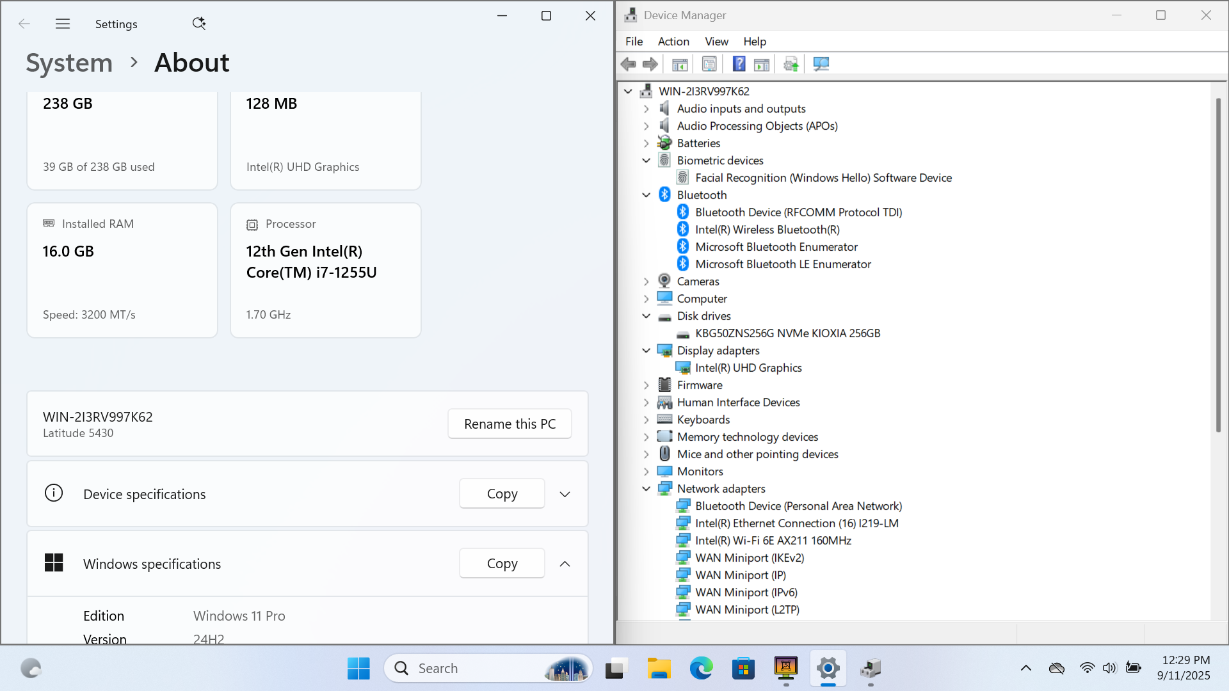Open the View menu in Device Manager

716,42
